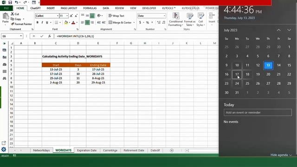Open Cell Styles gallery
297x167 pixels.
click(x=201, y=19)
